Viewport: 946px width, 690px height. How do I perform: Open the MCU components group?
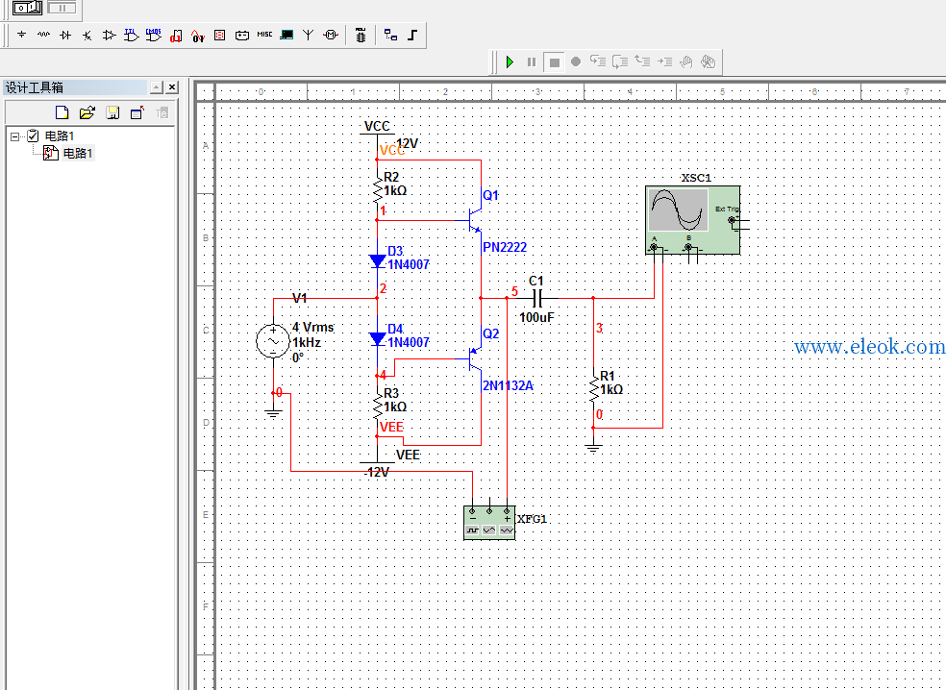(361, 35)
